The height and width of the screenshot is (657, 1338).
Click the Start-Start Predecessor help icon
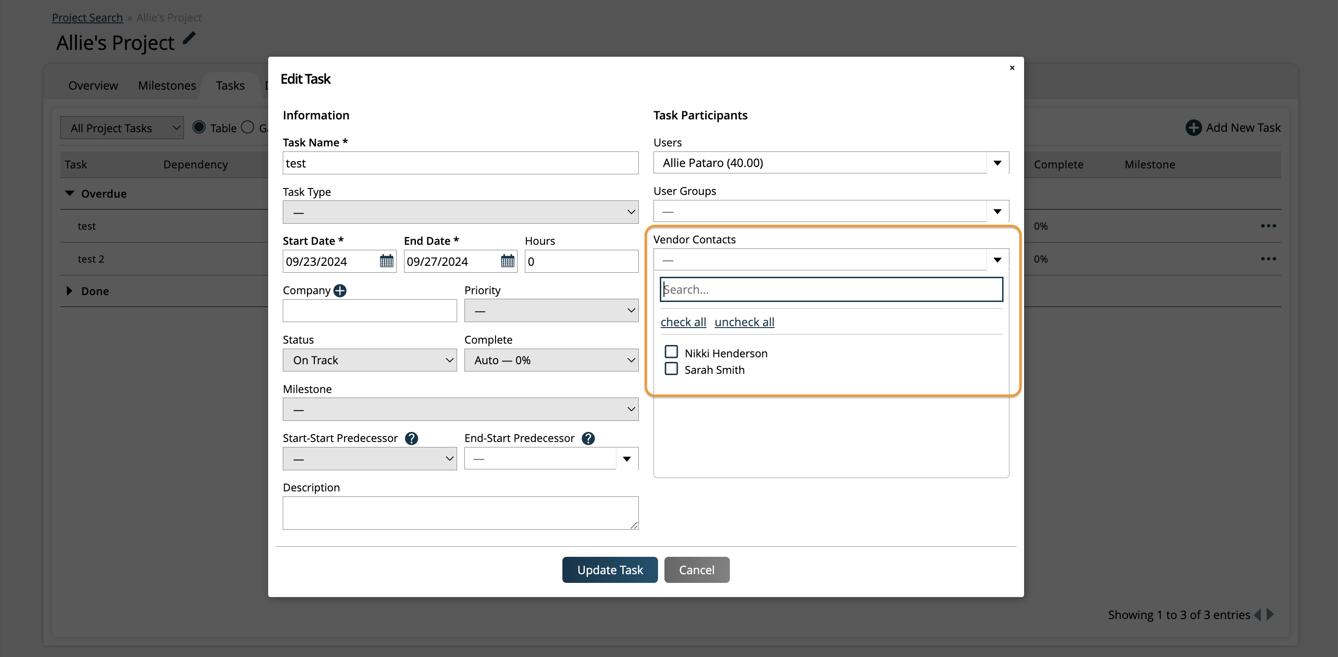411,438
